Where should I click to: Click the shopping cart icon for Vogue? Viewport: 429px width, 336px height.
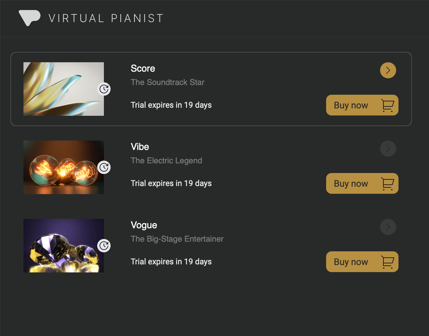coord(387,262)
